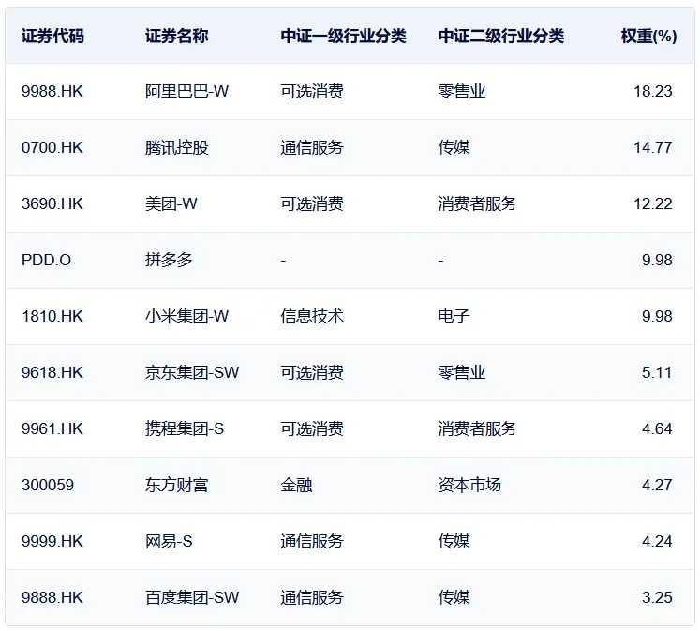Select stock code 9988.HK
Screen dimensions: 700x631
point(52,92)
